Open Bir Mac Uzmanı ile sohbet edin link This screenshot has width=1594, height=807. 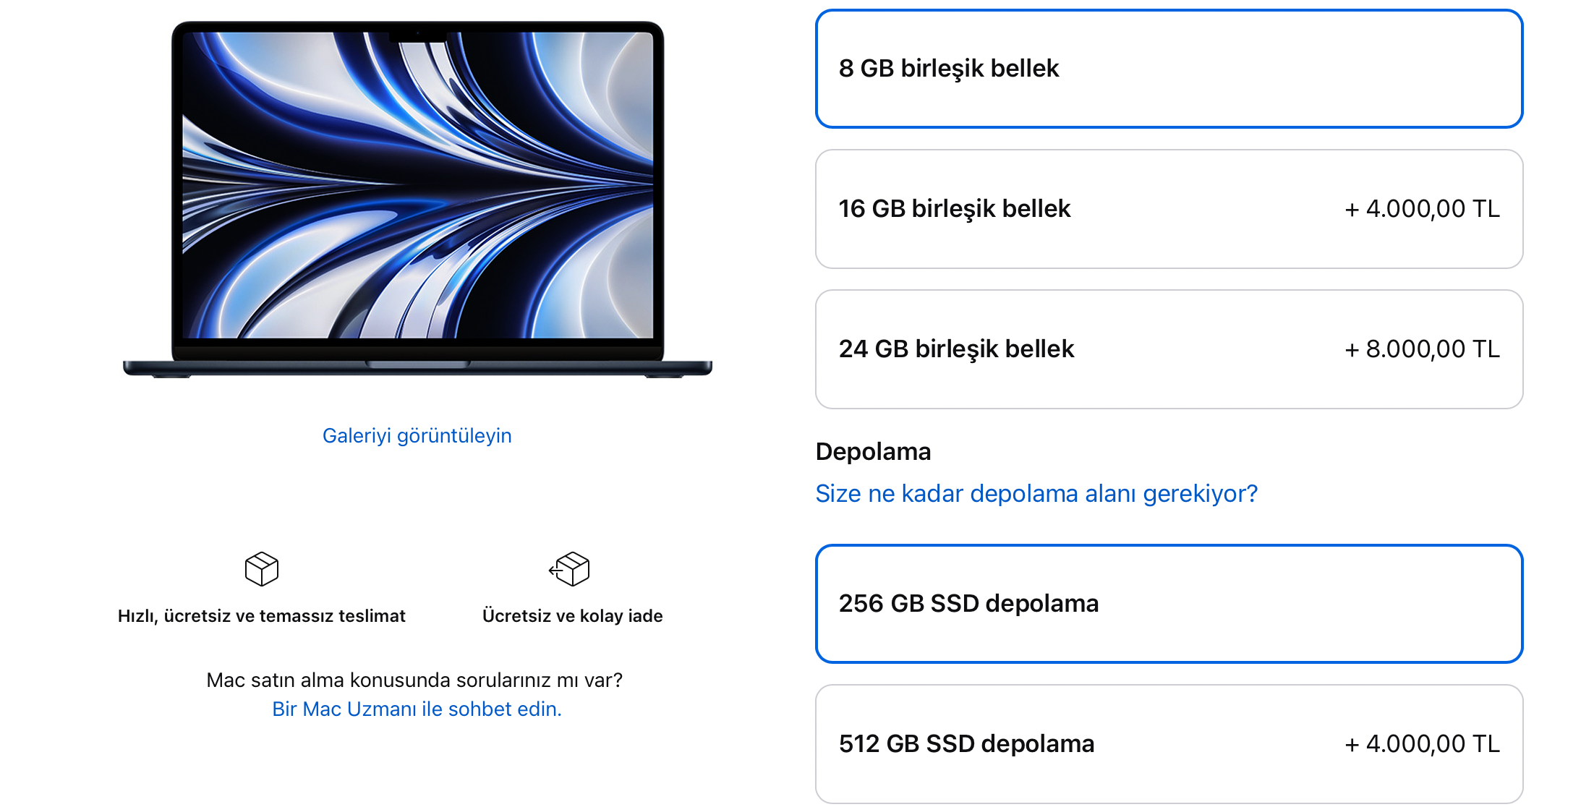click(417, 709)
